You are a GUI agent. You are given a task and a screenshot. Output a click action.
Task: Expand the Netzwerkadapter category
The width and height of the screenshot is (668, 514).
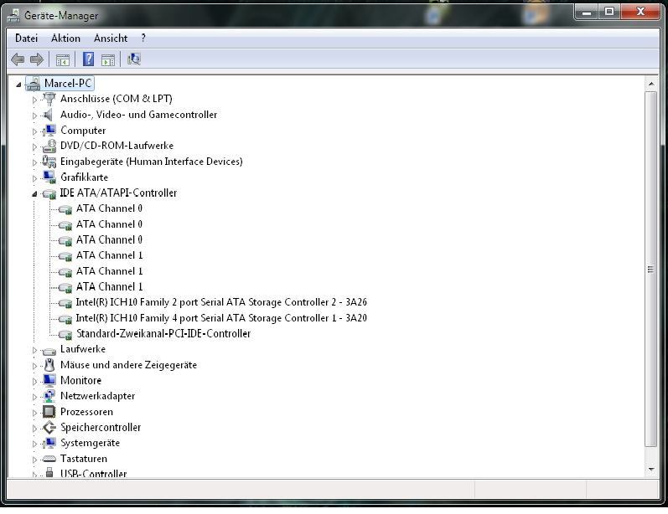point(34,397)
